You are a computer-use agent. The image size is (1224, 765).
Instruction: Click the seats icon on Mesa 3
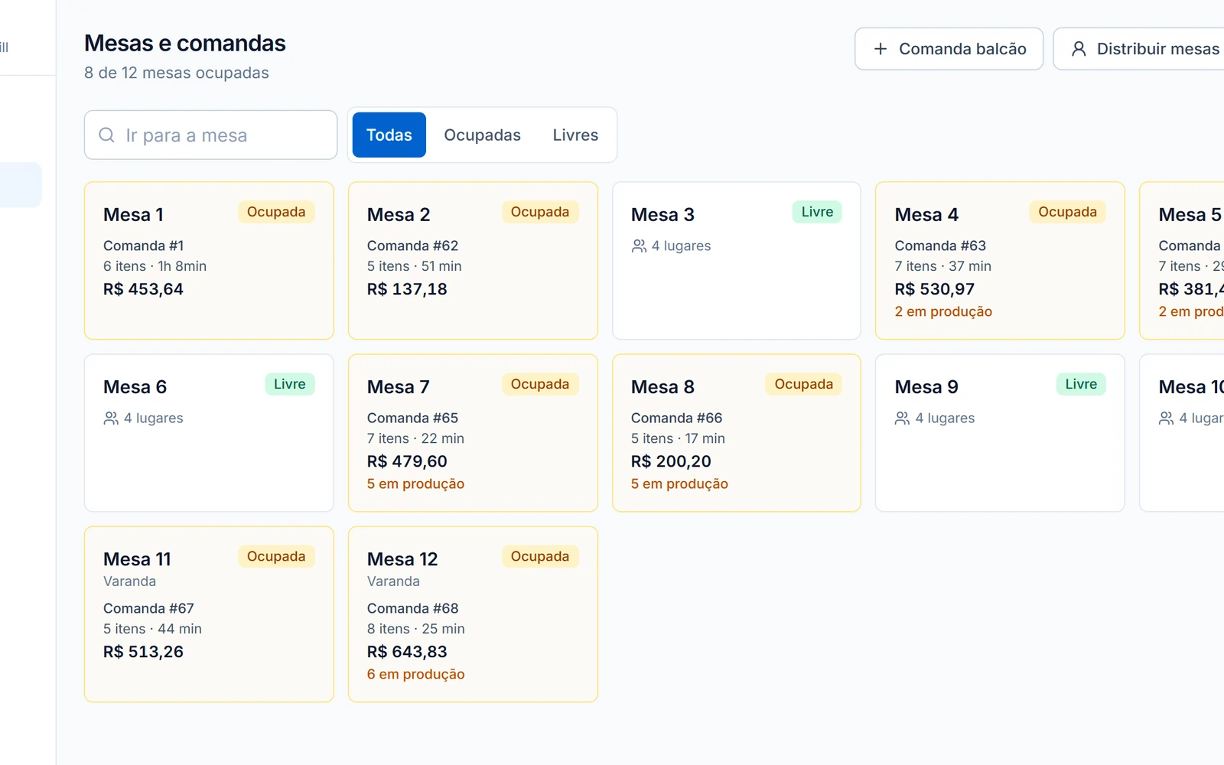coord(639,246)
